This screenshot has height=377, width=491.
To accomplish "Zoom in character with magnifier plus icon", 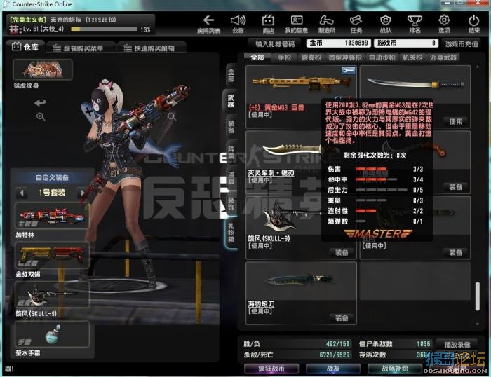I will 41,117.
